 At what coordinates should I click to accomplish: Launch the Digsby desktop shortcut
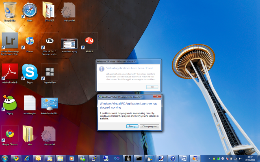pyautogui.click(x=10, y=104)
